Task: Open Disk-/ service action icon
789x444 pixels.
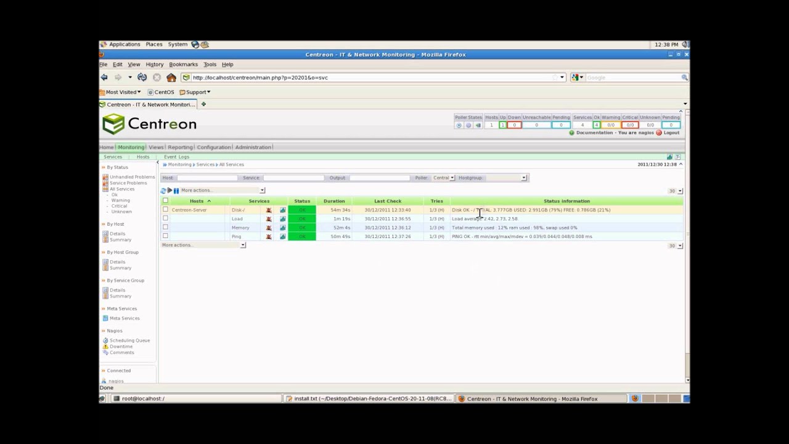Action: (269, 210)
